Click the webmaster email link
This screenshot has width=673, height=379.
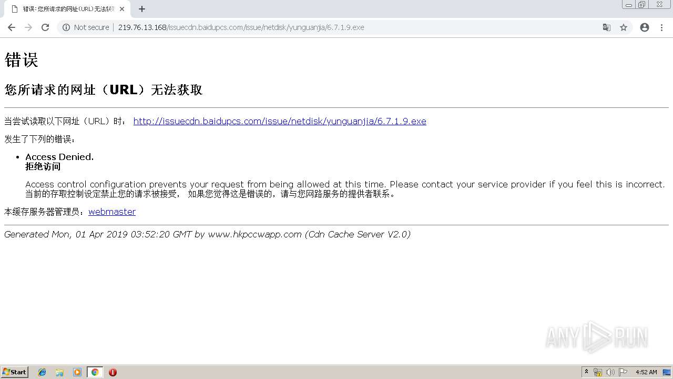point(112,212)
